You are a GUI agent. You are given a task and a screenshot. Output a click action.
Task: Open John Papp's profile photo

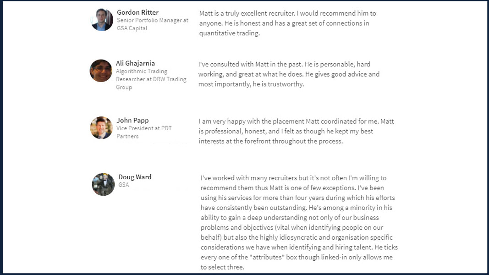coord(101,128)
